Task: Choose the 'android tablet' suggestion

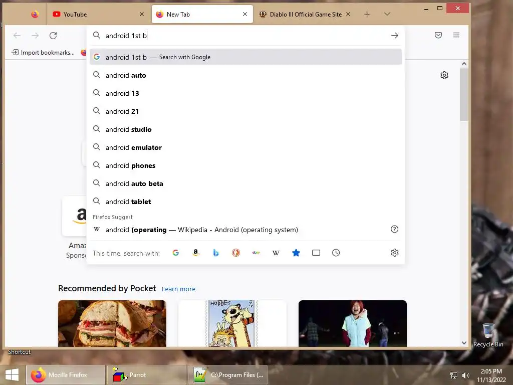Action: 245,202
